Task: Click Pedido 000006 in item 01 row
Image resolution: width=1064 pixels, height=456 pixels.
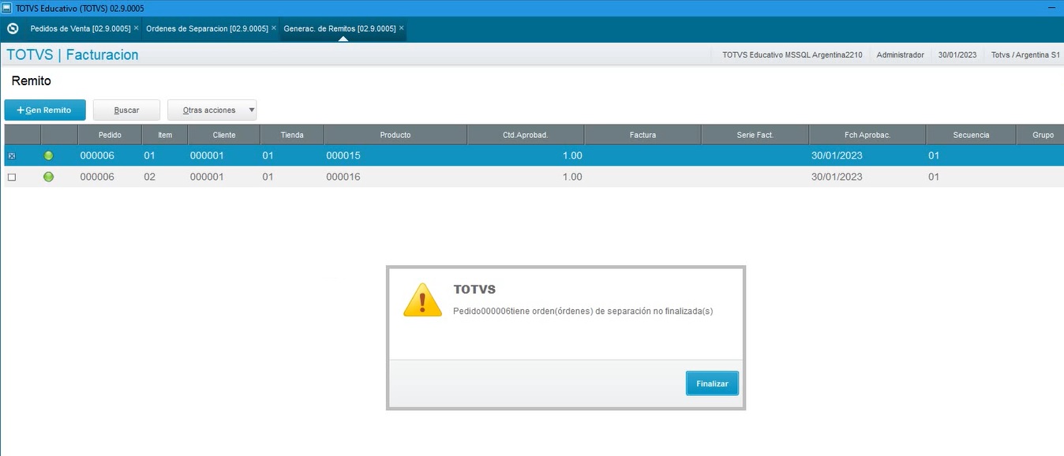Action: click(x=97, y=155)
